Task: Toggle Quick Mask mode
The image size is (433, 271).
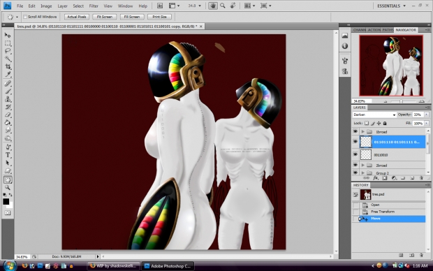Action: coord(8,213)
